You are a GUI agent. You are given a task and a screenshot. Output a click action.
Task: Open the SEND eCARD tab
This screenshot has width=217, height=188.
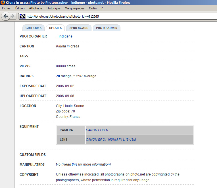click(79, 28)
